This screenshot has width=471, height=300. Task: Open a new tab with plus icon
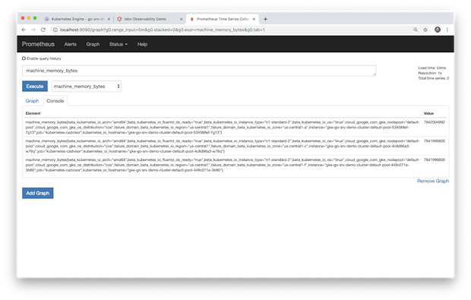265,19
